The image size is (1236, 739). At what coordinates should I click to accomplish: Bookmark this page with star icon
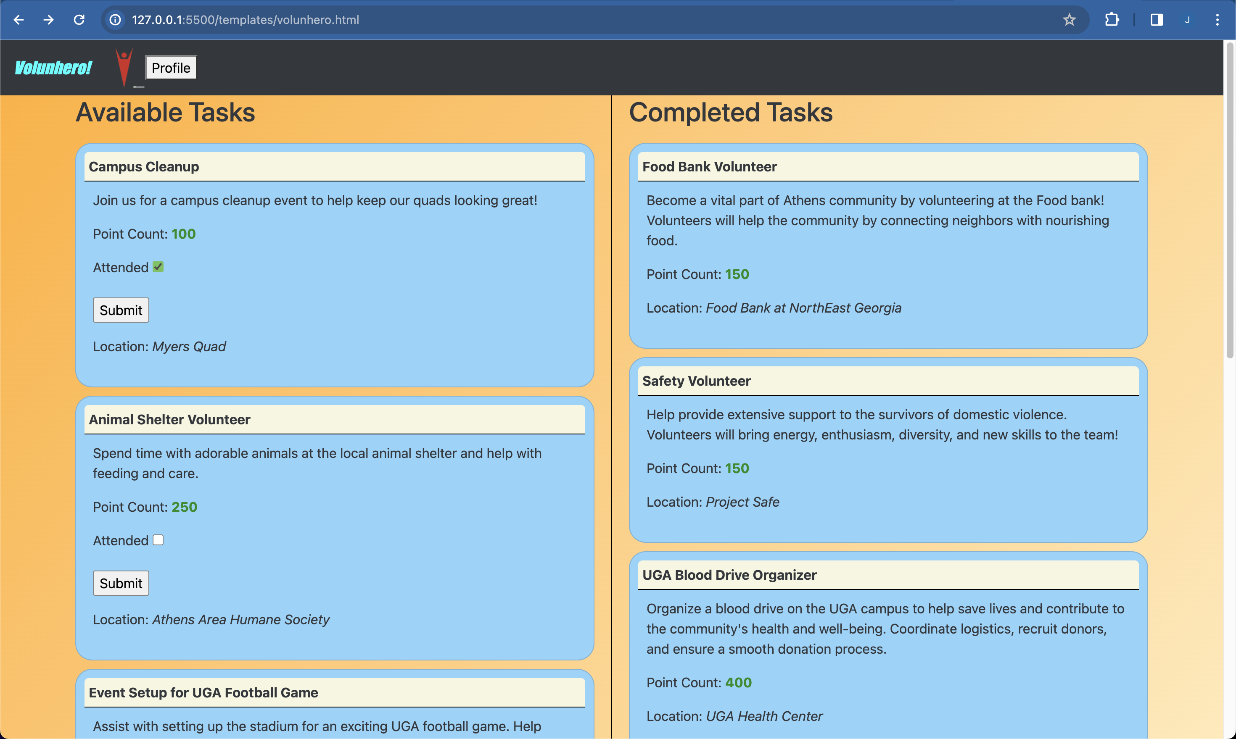point(1069,20)
